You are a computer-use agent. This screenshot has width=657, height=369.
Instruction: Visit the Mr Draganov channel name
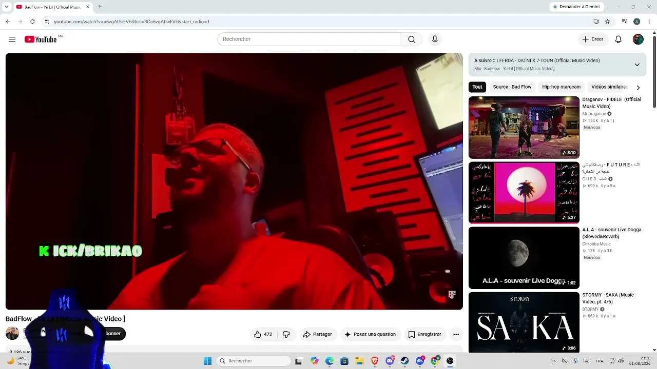coord(594,114)
